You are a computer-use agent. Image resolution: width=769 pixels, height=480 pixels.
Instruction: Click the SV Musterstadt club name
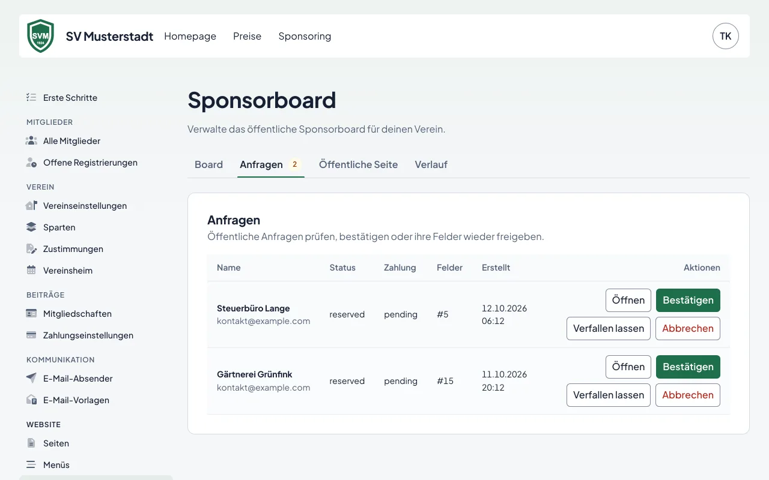click(x=110, y=36)
